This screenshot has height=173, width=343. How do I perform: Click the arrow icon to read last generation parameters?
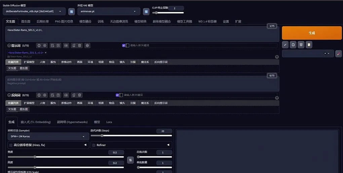pos(285,44)
